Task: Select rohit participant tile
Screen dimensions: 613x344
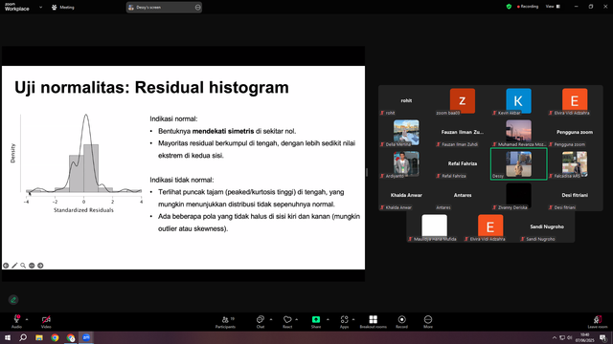Action: (x=406, y=101)
